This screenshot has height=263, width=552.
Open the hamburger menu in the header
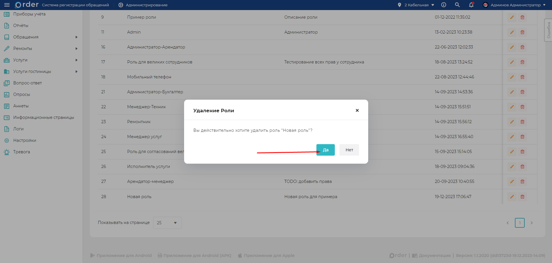point(7,5)
